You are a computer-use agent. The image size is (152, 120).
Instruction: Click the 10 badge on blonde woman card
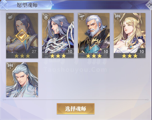[x=142, y=51]
